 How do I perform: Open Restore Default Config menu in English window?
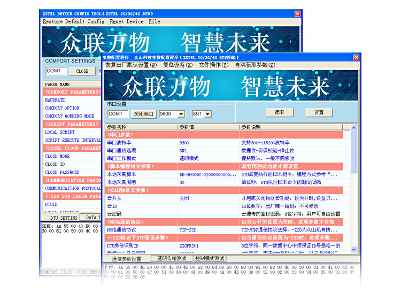tap(74, 21)
